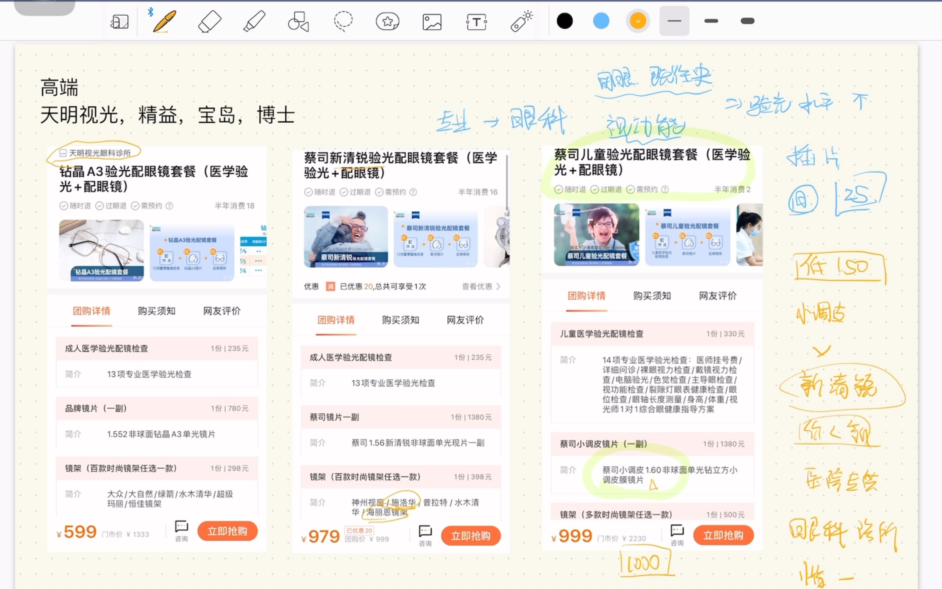
Task: Open 团购详情 tab in 蔡司新清锐 card
Action: click(x=336, y=320)
